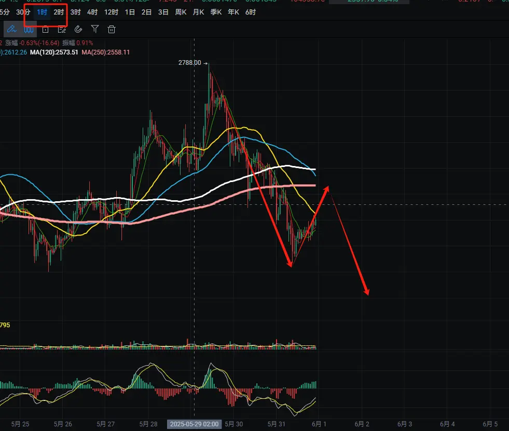The image size is (509, 431).
Task: Click the 6月 2 date on time axis
Action: (x=362, y=424)
